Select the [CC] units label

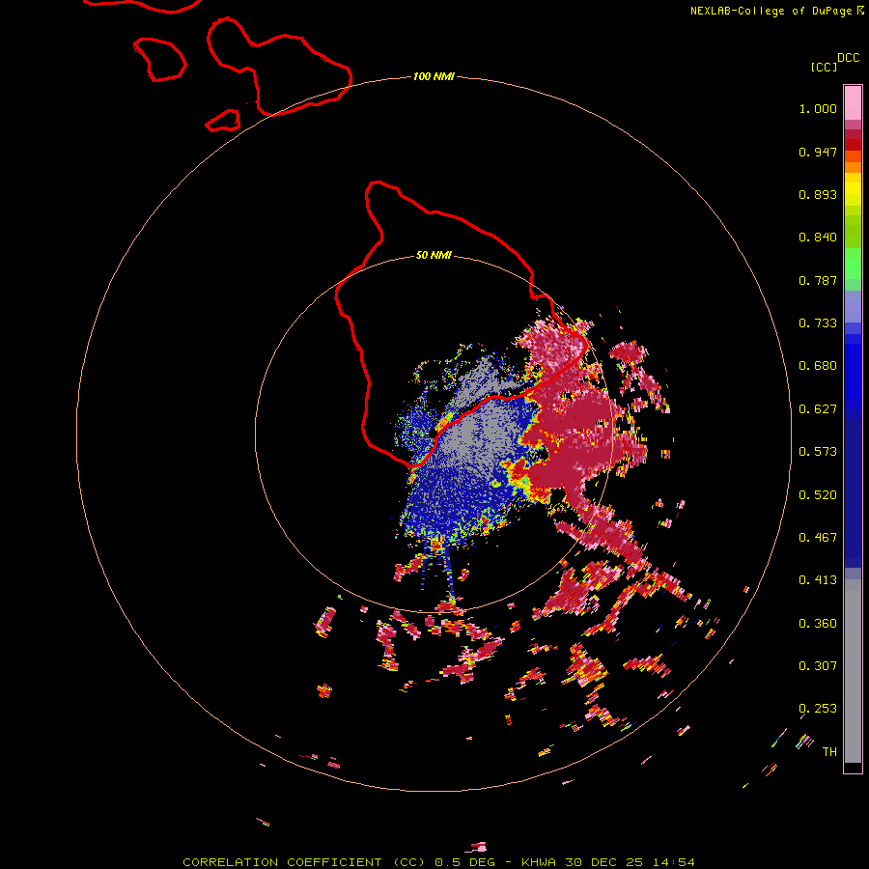tap(824, 67)
